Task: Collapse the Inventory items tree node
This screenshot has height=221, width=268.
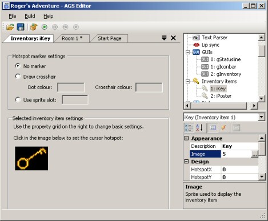Action: (x=187, y=82)
